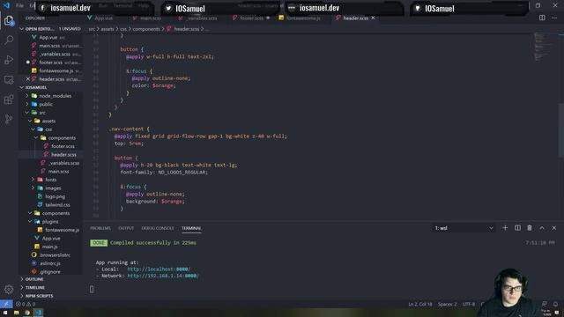The image size is (564, 317).
Task: Close the terminal panel
Action: (554, 228)
